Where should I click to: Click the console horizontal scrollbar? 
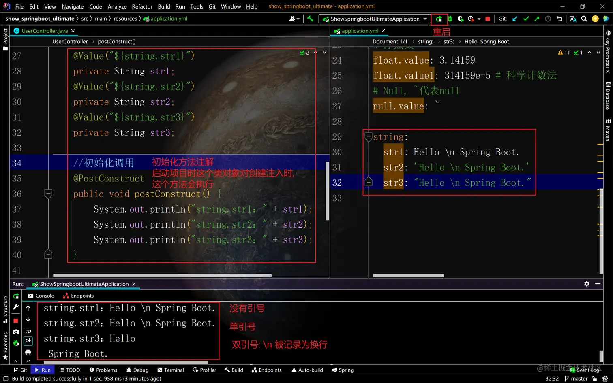tap(126, 362)
